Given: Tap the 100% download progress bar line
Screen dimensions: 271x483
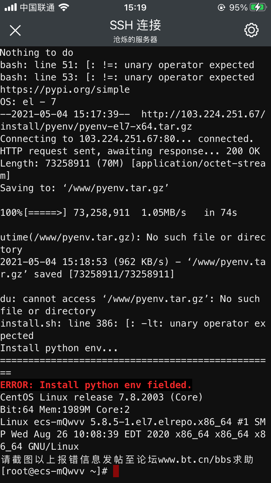Looking at the screenshot, I should [119, 213].
